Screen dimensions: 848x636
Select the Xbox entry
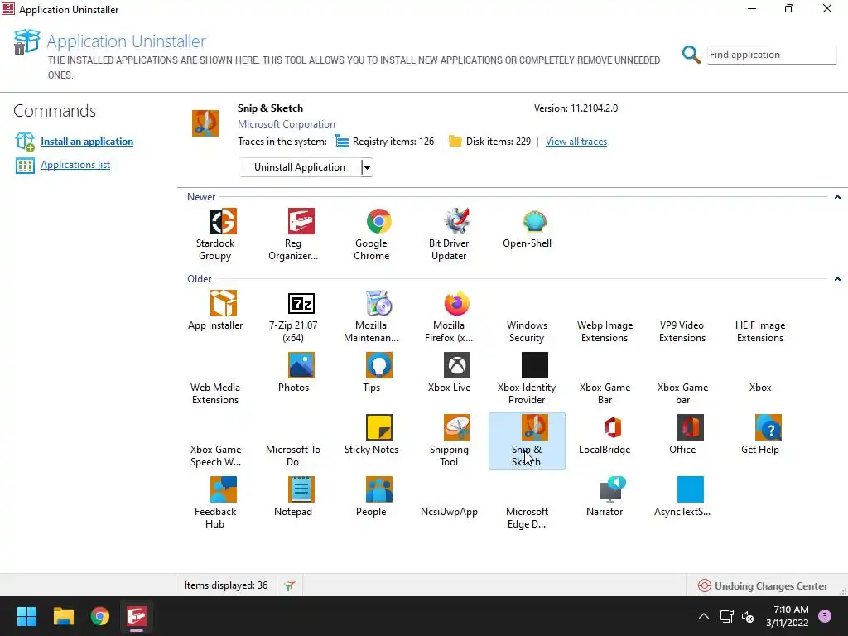tap(760, 388)
